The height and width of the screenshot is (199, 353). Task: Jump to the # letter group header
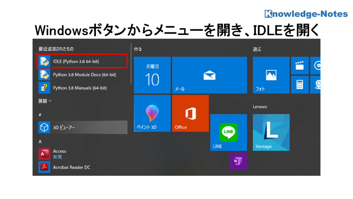pos(40,114)
